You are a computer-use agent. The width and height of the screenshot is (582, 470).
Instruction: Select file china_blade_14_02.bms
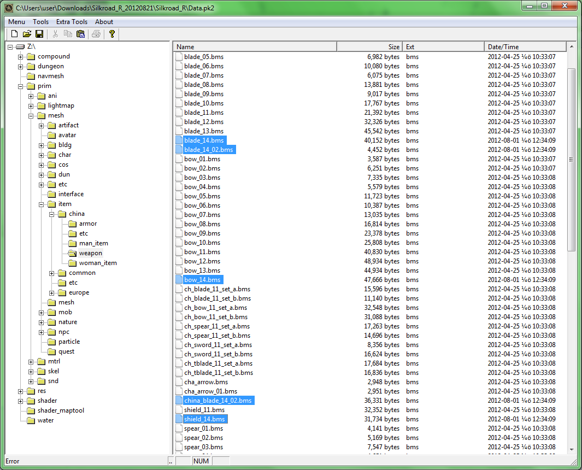(x=218, y=401)
